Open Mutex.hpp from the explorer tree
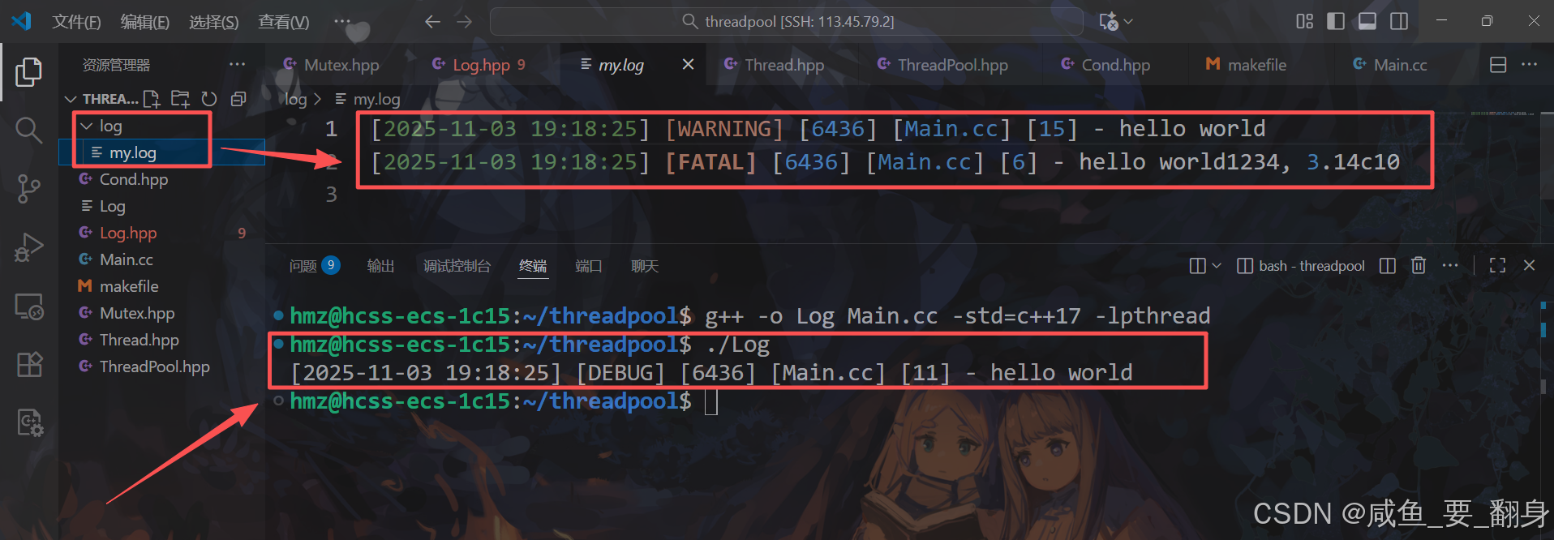1554x540 pixels. [x=162, y=313]
